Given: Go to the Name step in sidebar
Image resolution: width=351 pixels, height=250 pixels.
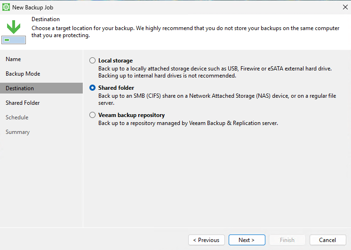Looking at the screenshot, I should tap(13, 59).
